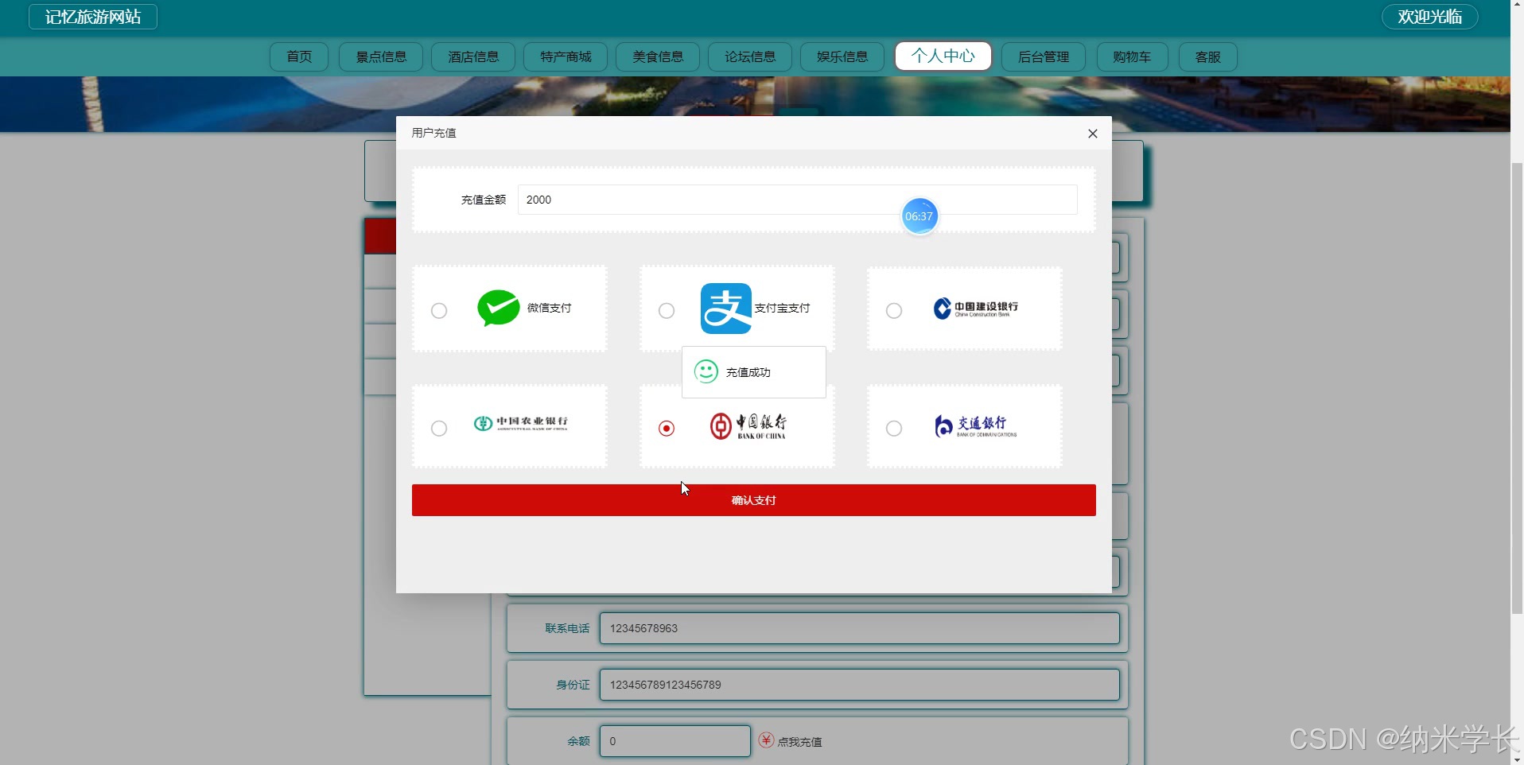Click the 身份证 label
Image resolution: width=1524 pixels, height=765 pixels.
tap(573, 685)
